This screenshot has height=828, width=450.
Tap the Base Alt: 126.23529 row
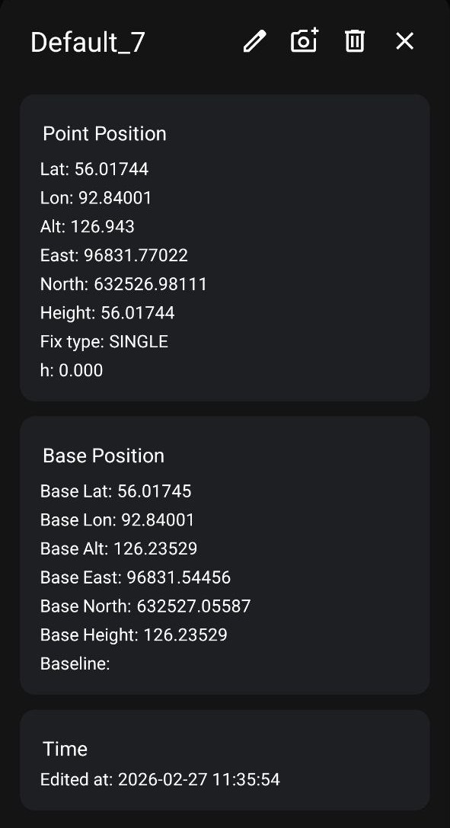[x=119, y=548]
